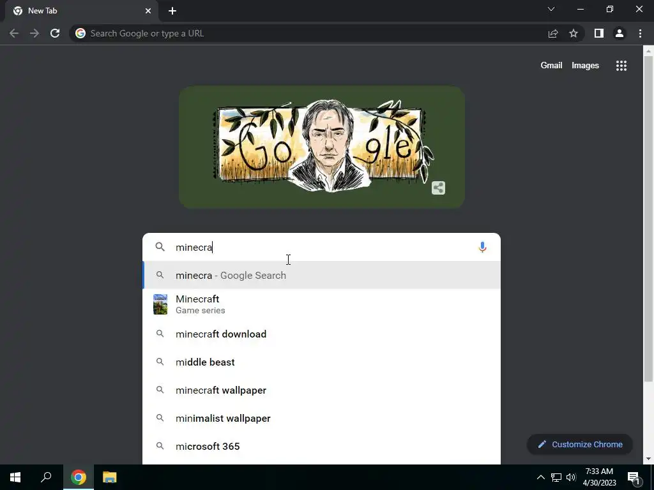Open the Chrome profile icon
The width and height of the screenshot is (654, 490).
620,33
